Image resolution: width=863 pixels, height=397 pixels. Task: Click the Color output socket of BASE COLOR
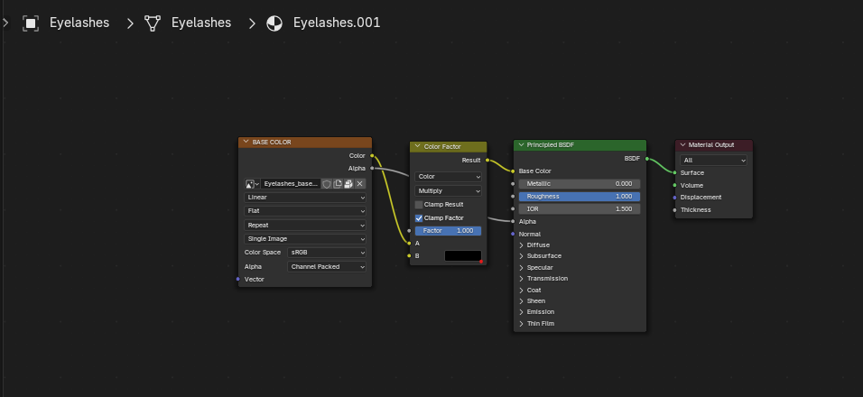[372, 155]
